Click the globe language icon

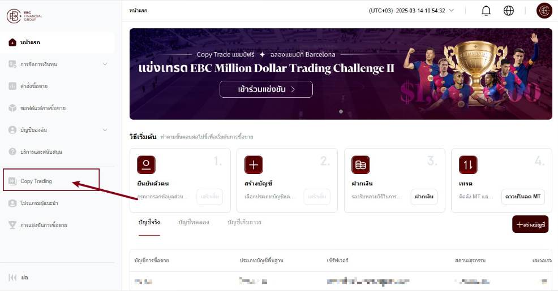tap(509, 11)
